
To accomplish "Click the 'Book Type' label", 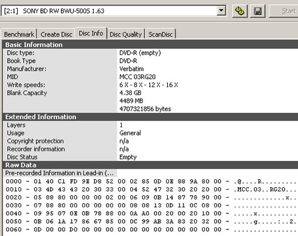I will [21, 61].
